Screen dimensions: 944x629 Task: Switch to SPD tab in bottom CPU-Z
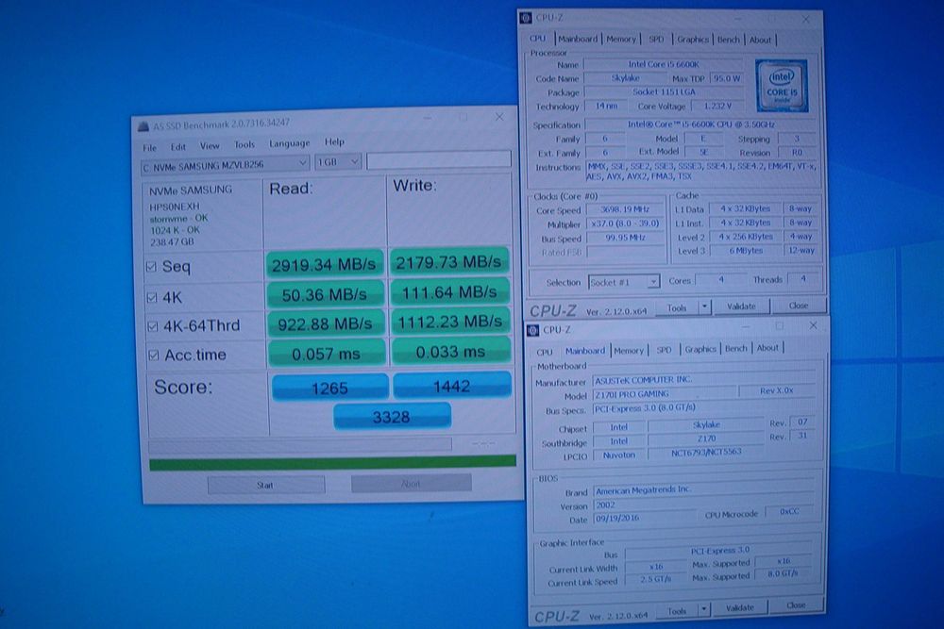coord(664,349)
